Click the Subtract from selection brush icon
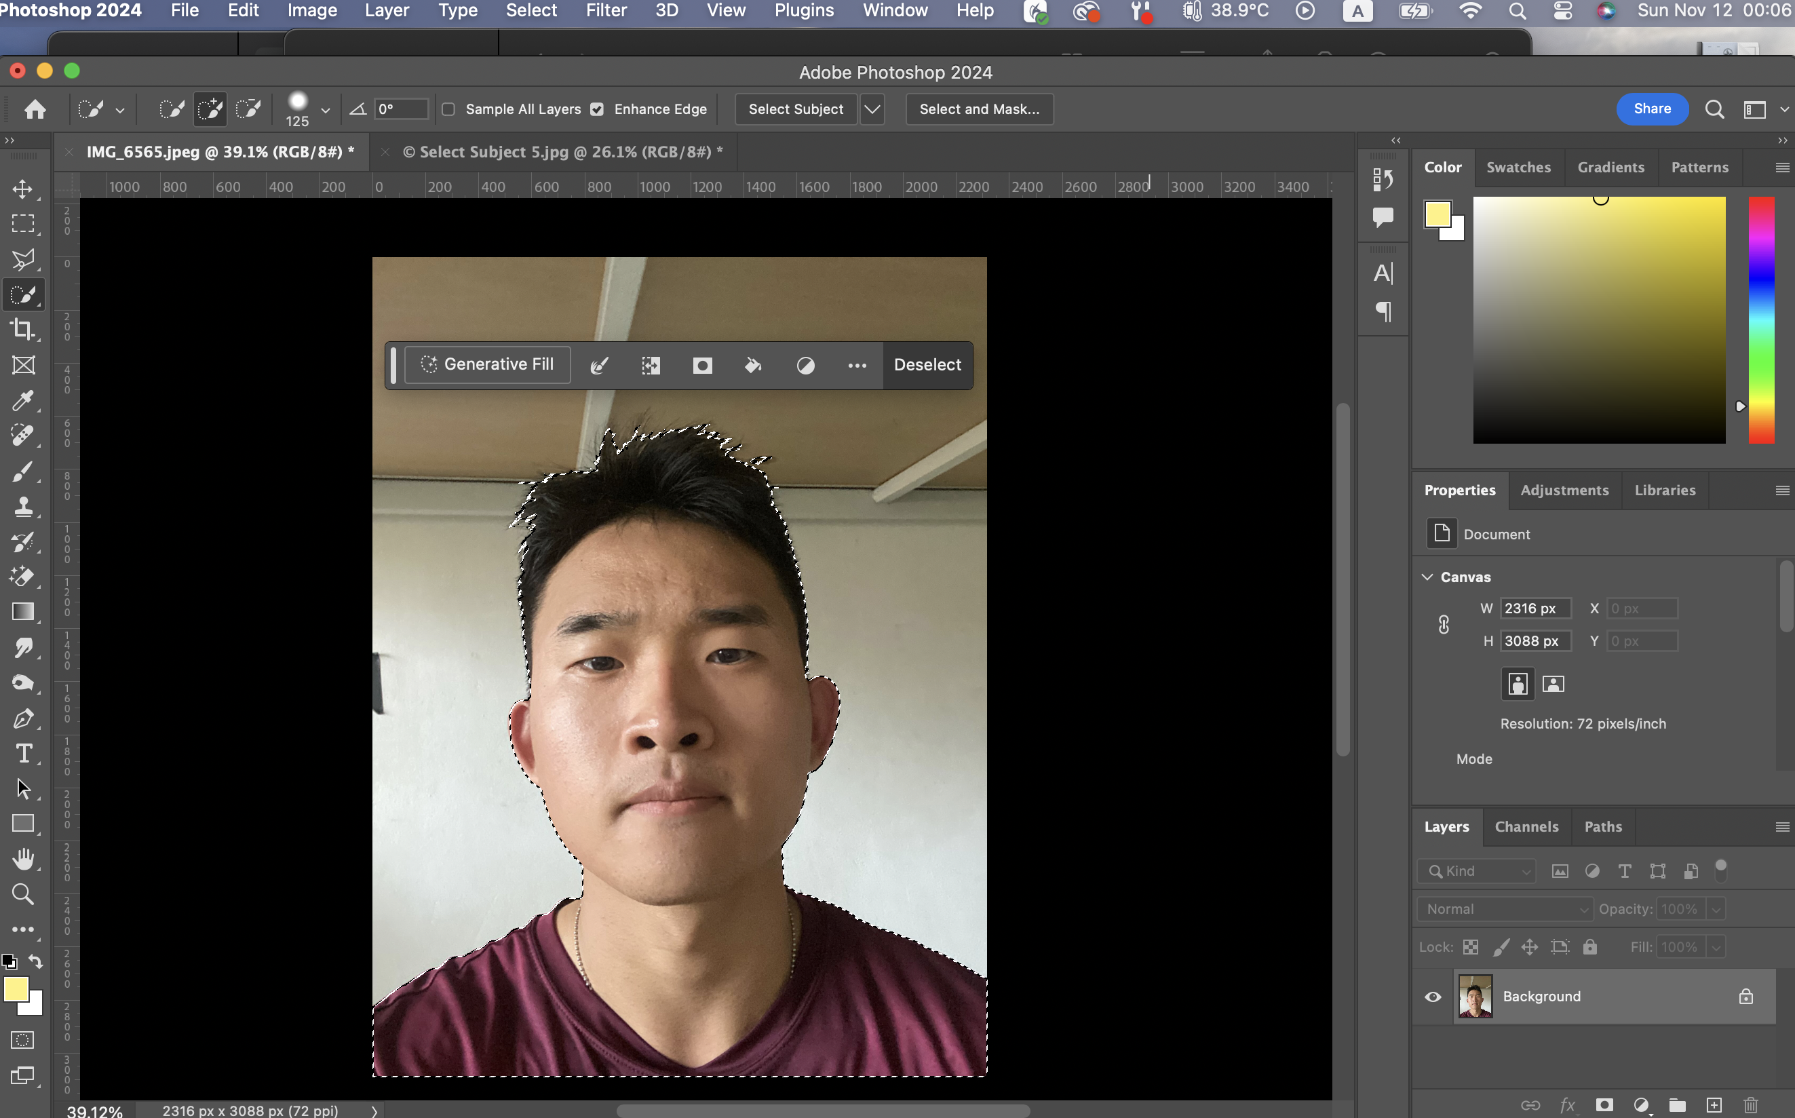The width and height of the screenshot is (1795, 1118). [x=248, y=109]
